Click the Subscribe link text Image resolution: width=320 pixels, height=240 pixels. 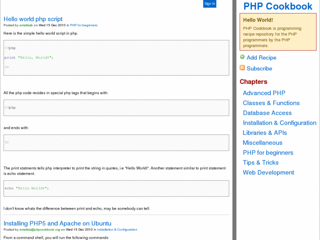(259, 69)
